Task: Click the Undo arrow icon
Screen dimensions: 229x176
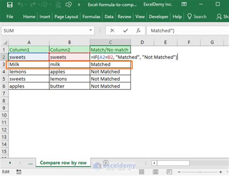Action: pyautogui.click(x=20, y=5)
